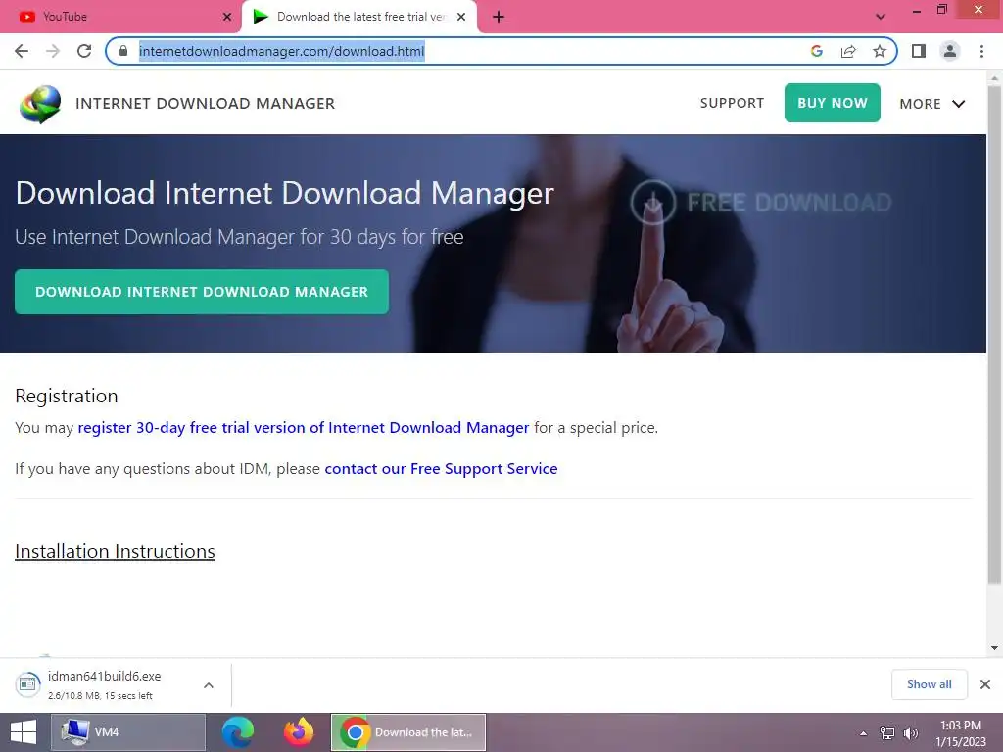This screenshot has height=752, width=1003.
Task: Expand options arrow for idman641build6.exe
Action: point(209,685)
